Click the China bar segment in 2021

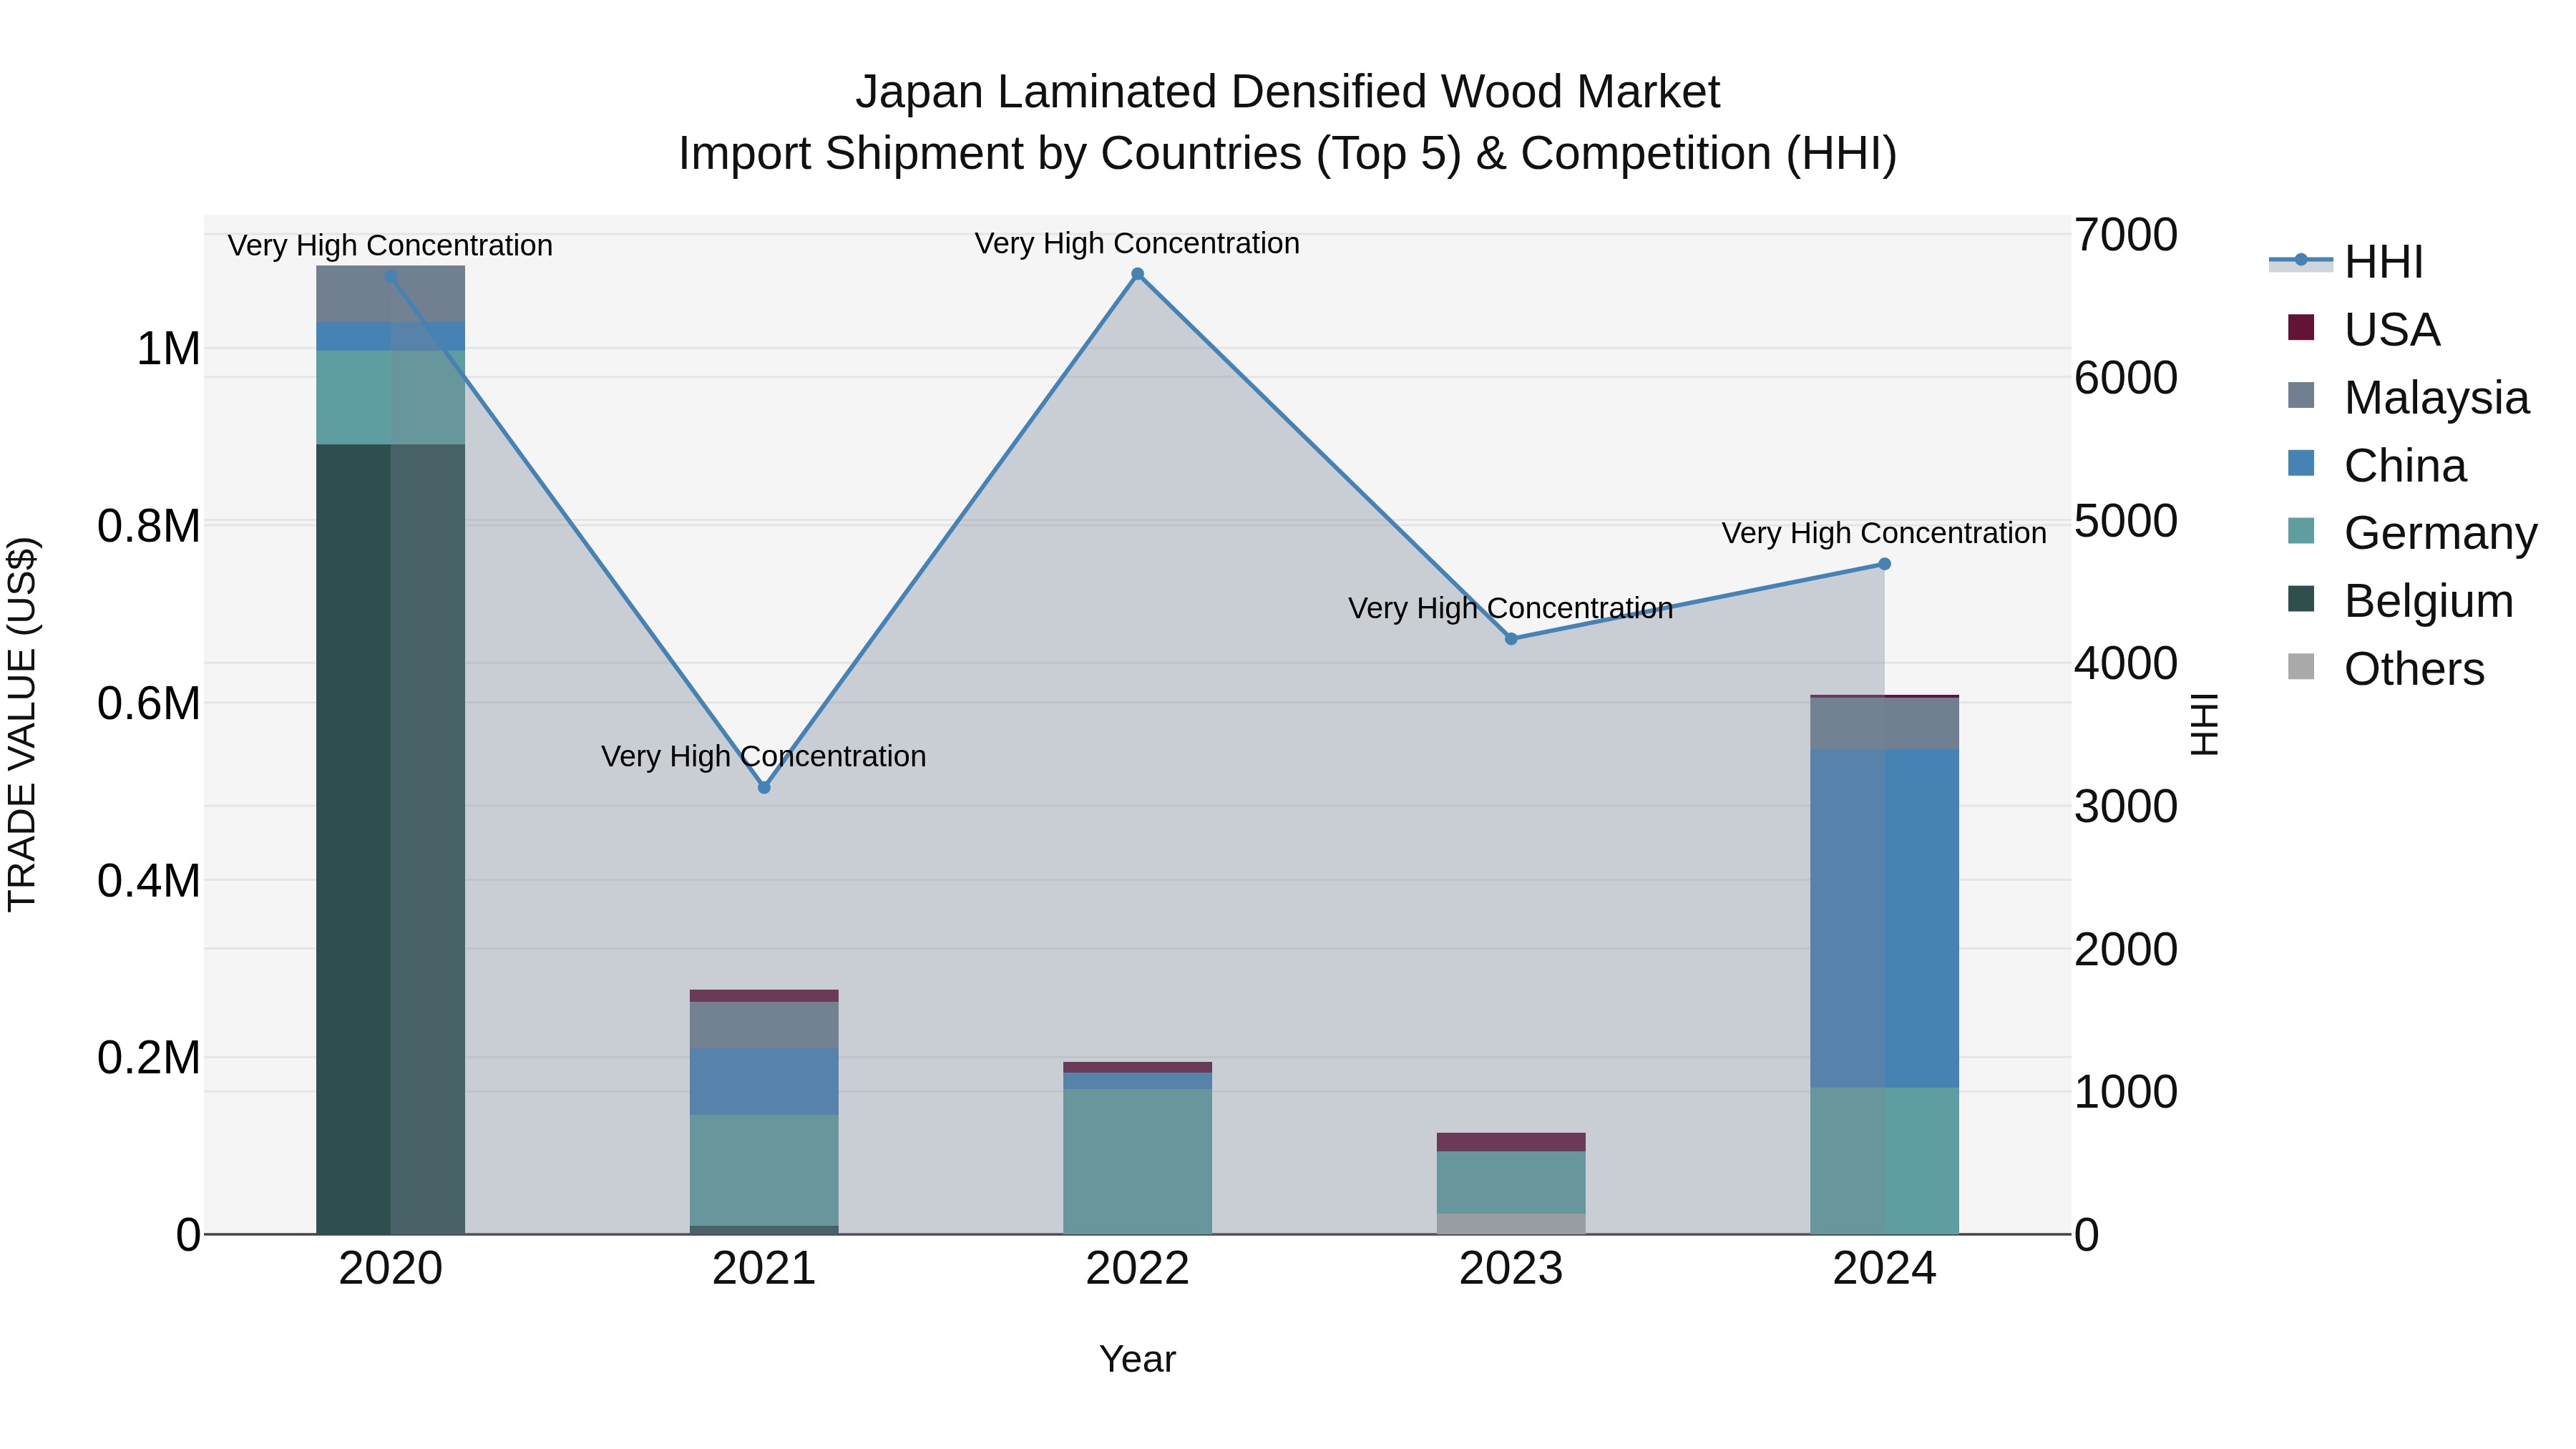tap(764, 1082)
